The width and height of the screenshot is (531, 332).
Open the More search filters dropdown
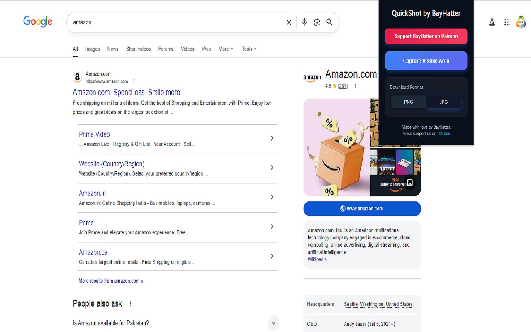(226, 49)
